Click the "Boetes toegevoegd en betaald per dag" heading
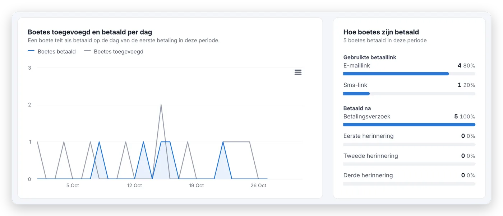Screen dimensions: 503x216 click(x=90, y=32)
